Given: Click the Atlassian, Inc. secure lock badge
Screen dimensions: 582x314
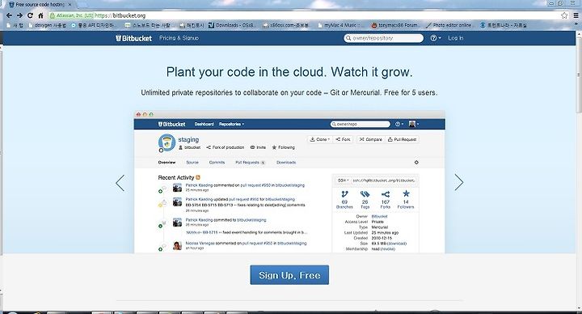Looking at the screenshot, I should coord(71,15).
